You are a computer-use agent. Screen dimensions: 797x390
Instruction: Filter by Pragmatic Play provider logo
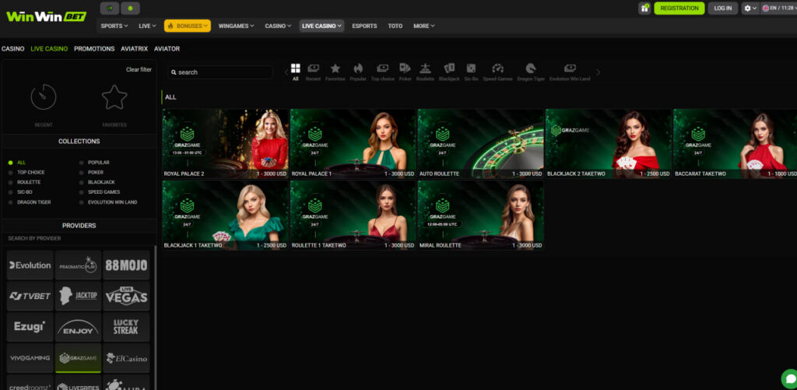(x=79, y=265)
